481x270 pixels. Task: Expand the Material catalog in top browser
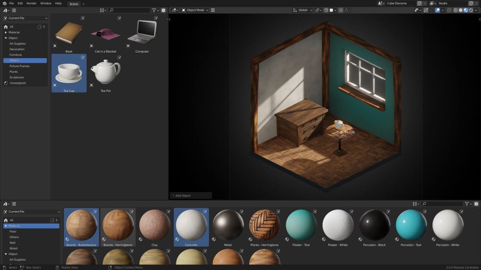[x=6, y=32]
